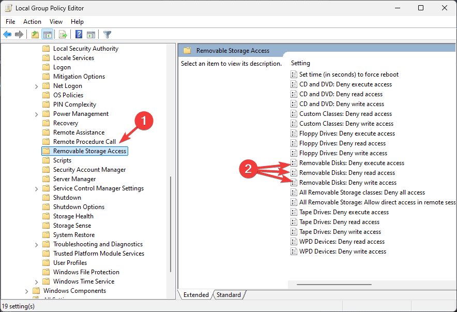Click the policy icon beside Tape Drives: Deny read access
The height and width of the screenshot is (312, 457).
click(294, 222)
